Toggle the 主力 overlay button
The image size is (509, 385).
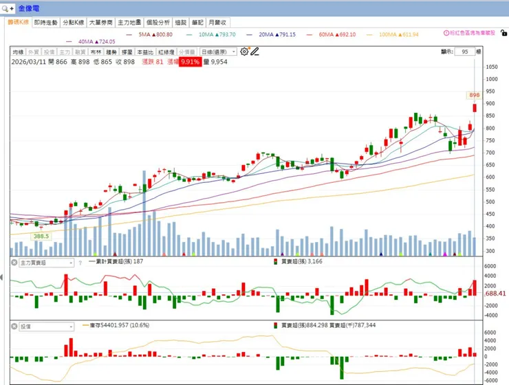click(x=65, y=52)
